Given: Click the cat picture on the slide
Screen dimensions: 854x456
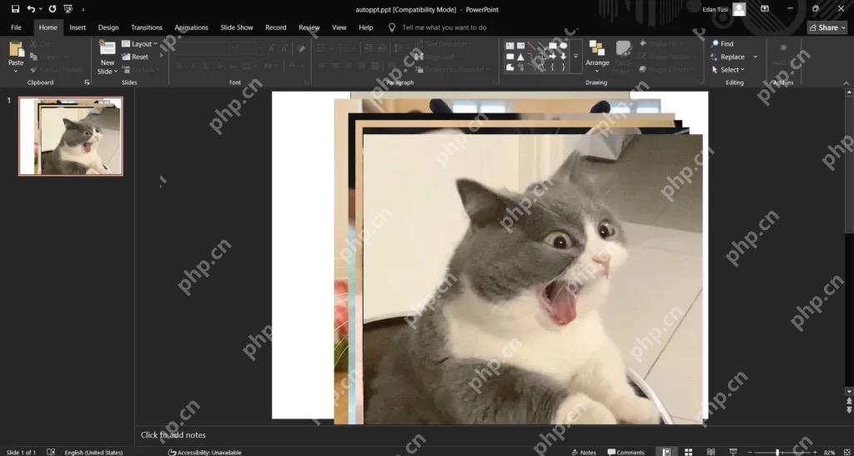Looking at the screenshot, I should [533, 278].
